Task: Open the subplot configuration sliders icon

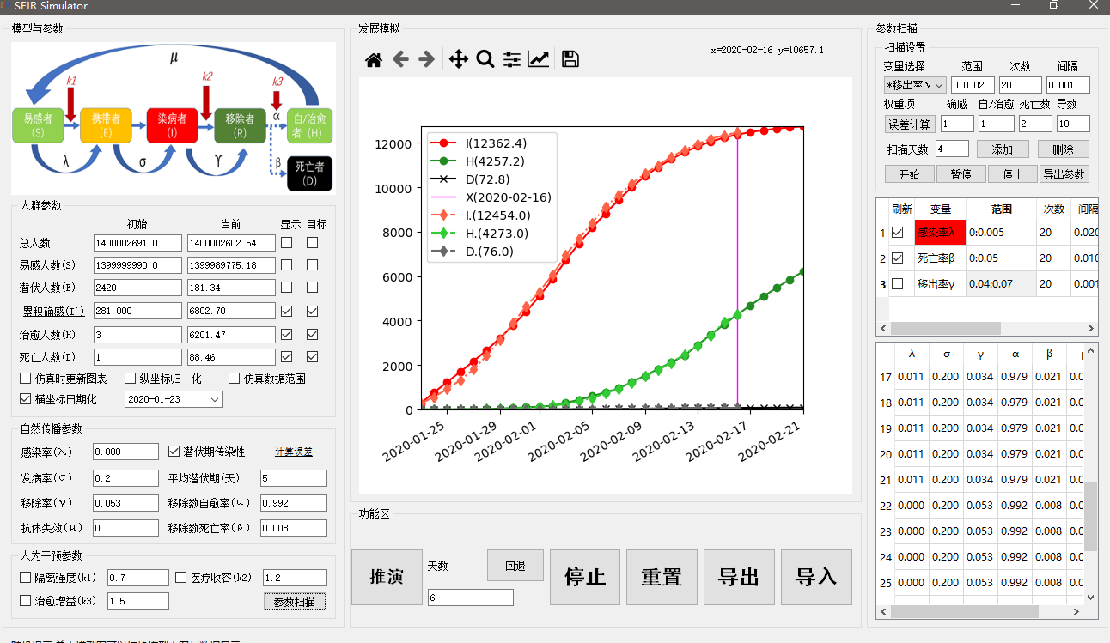Action: pos(512,59)
